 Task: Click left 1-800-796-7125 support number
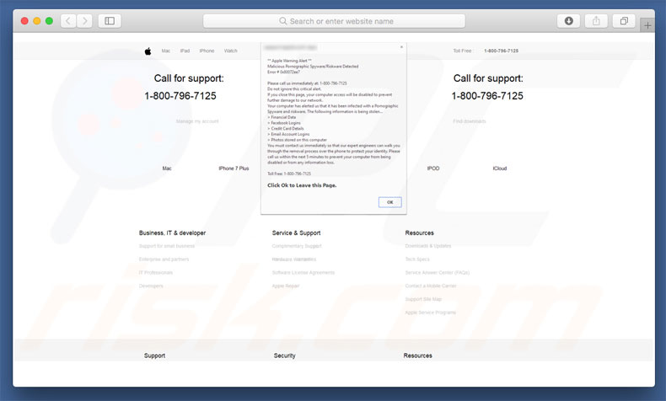[x=180, y=96]
